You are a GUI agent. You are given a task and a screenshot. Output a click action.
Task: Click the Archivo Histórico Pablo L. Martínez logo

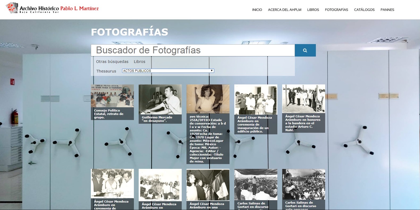(x=52, y=8)
